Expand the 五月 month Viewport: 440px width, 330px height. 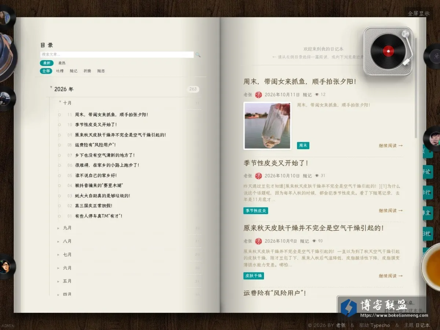click(x=67, y=281)
